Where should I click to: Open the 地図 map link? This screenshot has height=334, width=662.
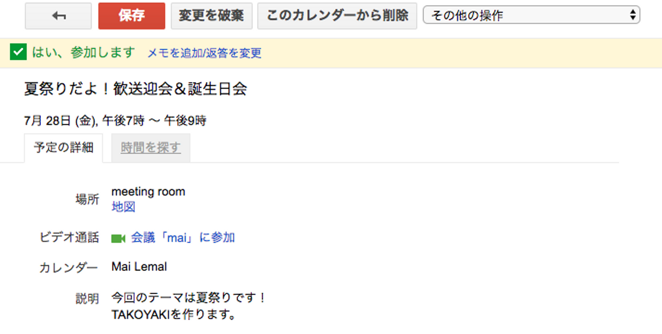point(123,207)
